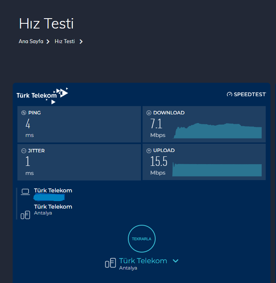Click the 4 ms ping value
This screenshot has width=276, height=283.
click(x=28, y=124)
